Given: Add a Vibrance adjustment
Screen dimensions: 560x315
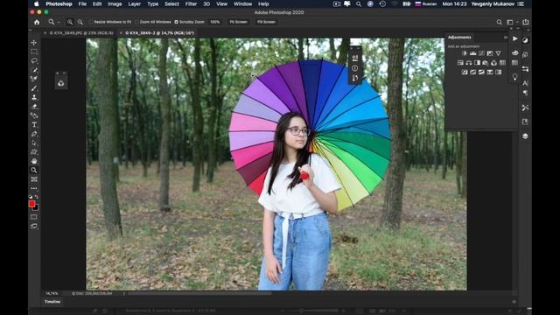Looking at the screenshot, I should click(498, 53).
